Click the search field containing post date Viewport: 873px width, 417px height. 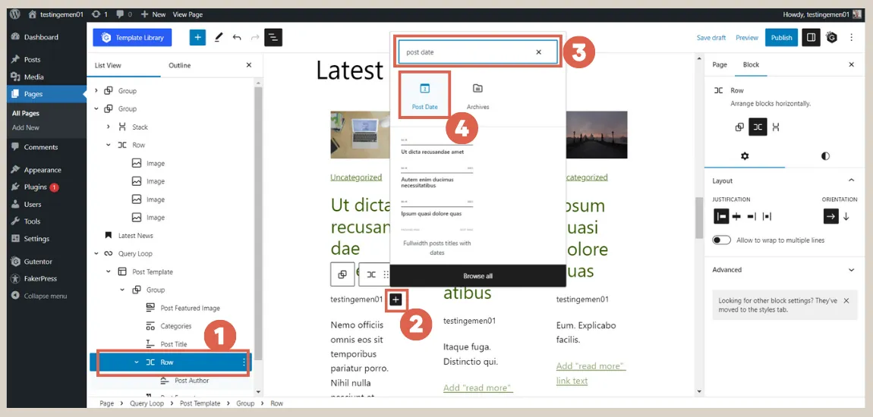(477, 52)
